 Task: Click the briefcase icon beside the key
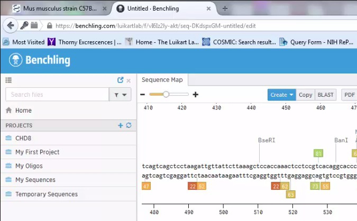[x=34, y=25]
